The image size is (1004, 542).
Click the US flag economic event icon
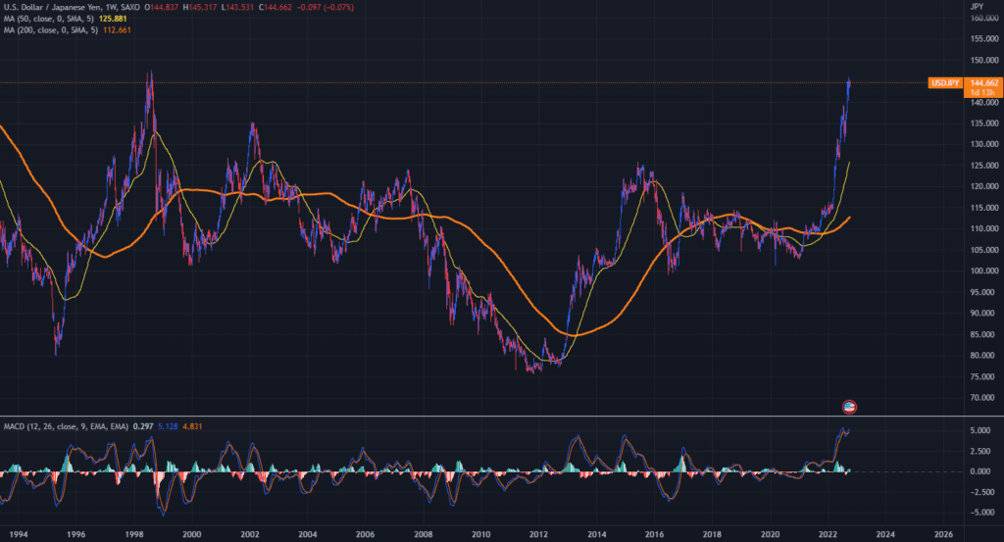coord(849,406)
